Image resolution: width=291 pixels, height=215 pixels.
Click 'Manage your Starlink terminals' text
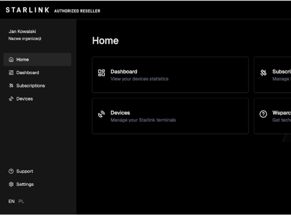tap(143, 120)
